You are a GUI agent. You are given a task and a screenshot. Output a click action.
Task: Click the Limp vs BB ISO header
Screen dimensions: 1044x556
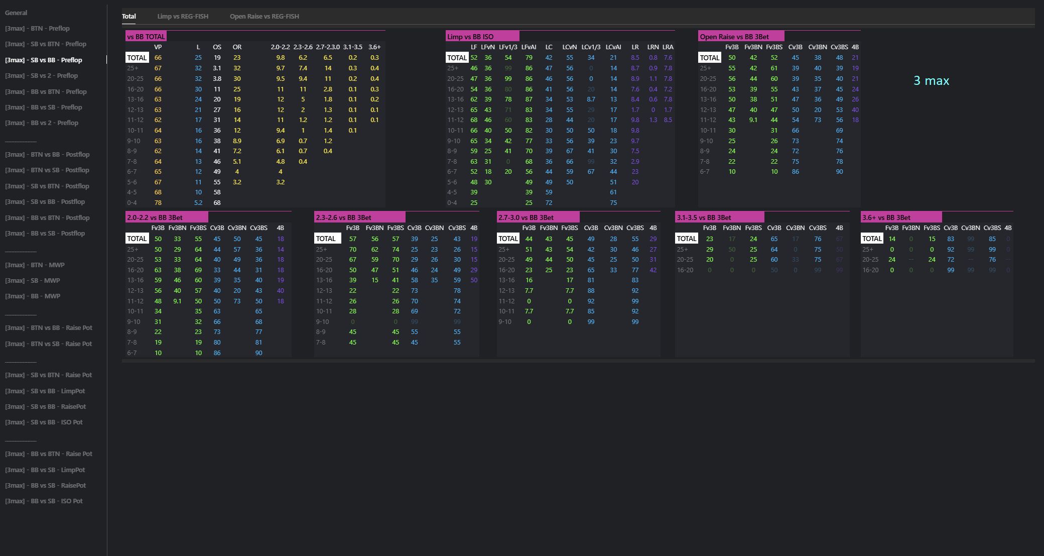click(x=470, y=37)
